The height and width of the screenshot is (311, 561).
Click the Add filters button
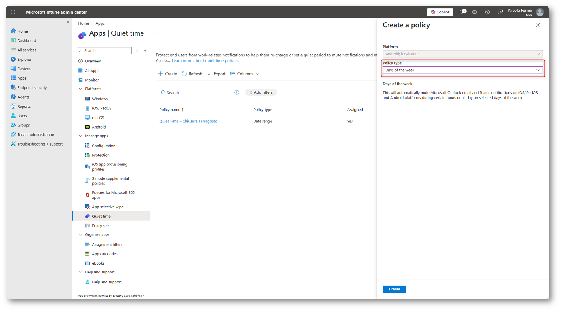point(261,92)
